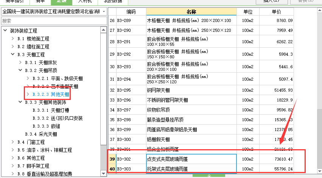This screenshot has width=322, height=178.
Task: Select the 雨篷底吊铝骨架铝条天棚 name cell
Action: point(191,130)
